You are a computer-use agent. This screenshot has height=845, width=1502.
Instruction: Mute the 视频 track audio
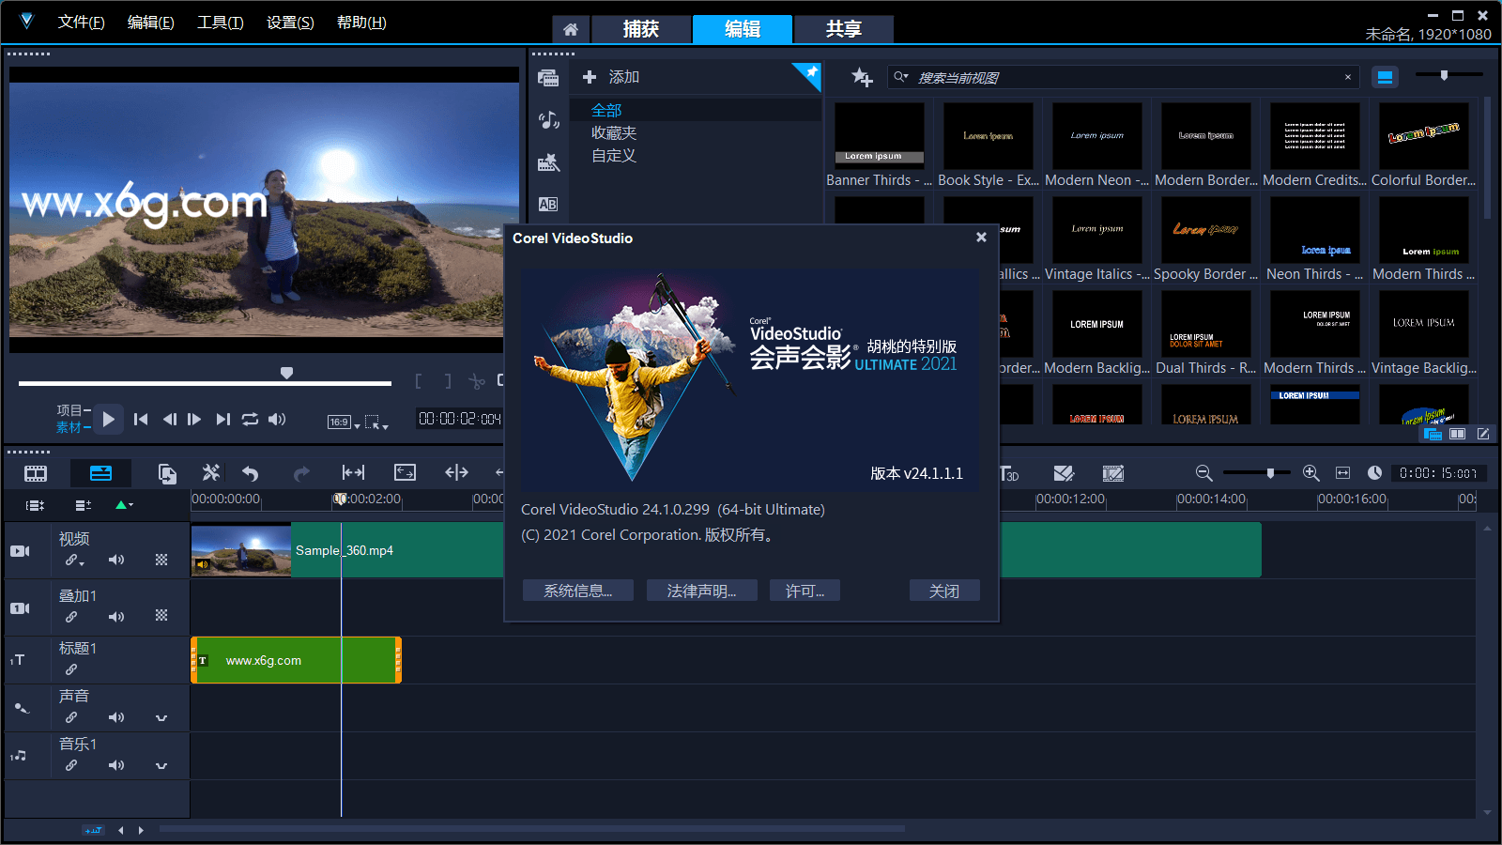116,560
